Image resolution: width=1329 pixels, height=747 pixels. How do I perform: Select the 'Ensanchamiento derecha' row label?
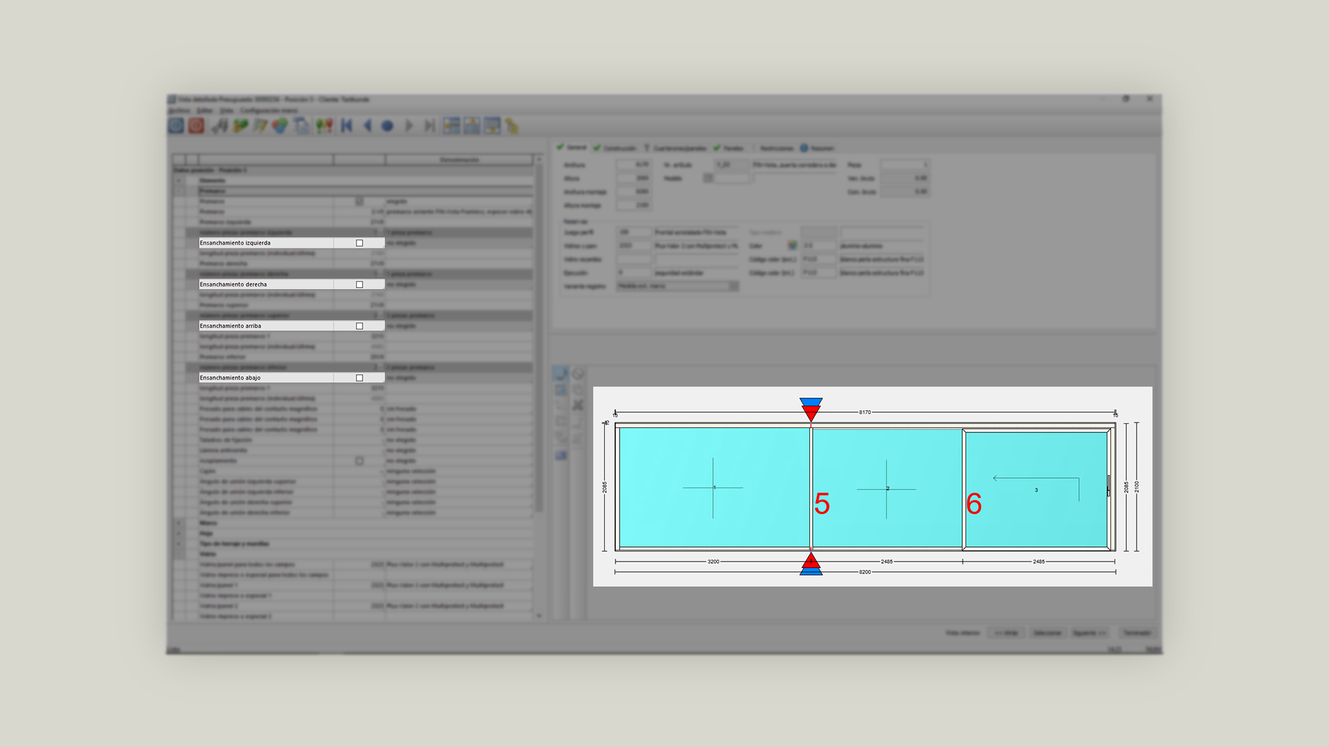point(233,285)
